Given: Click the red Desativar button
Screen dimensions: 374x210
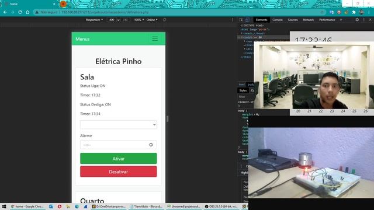Looking at the screenshot, I should (x=118, y=171).
